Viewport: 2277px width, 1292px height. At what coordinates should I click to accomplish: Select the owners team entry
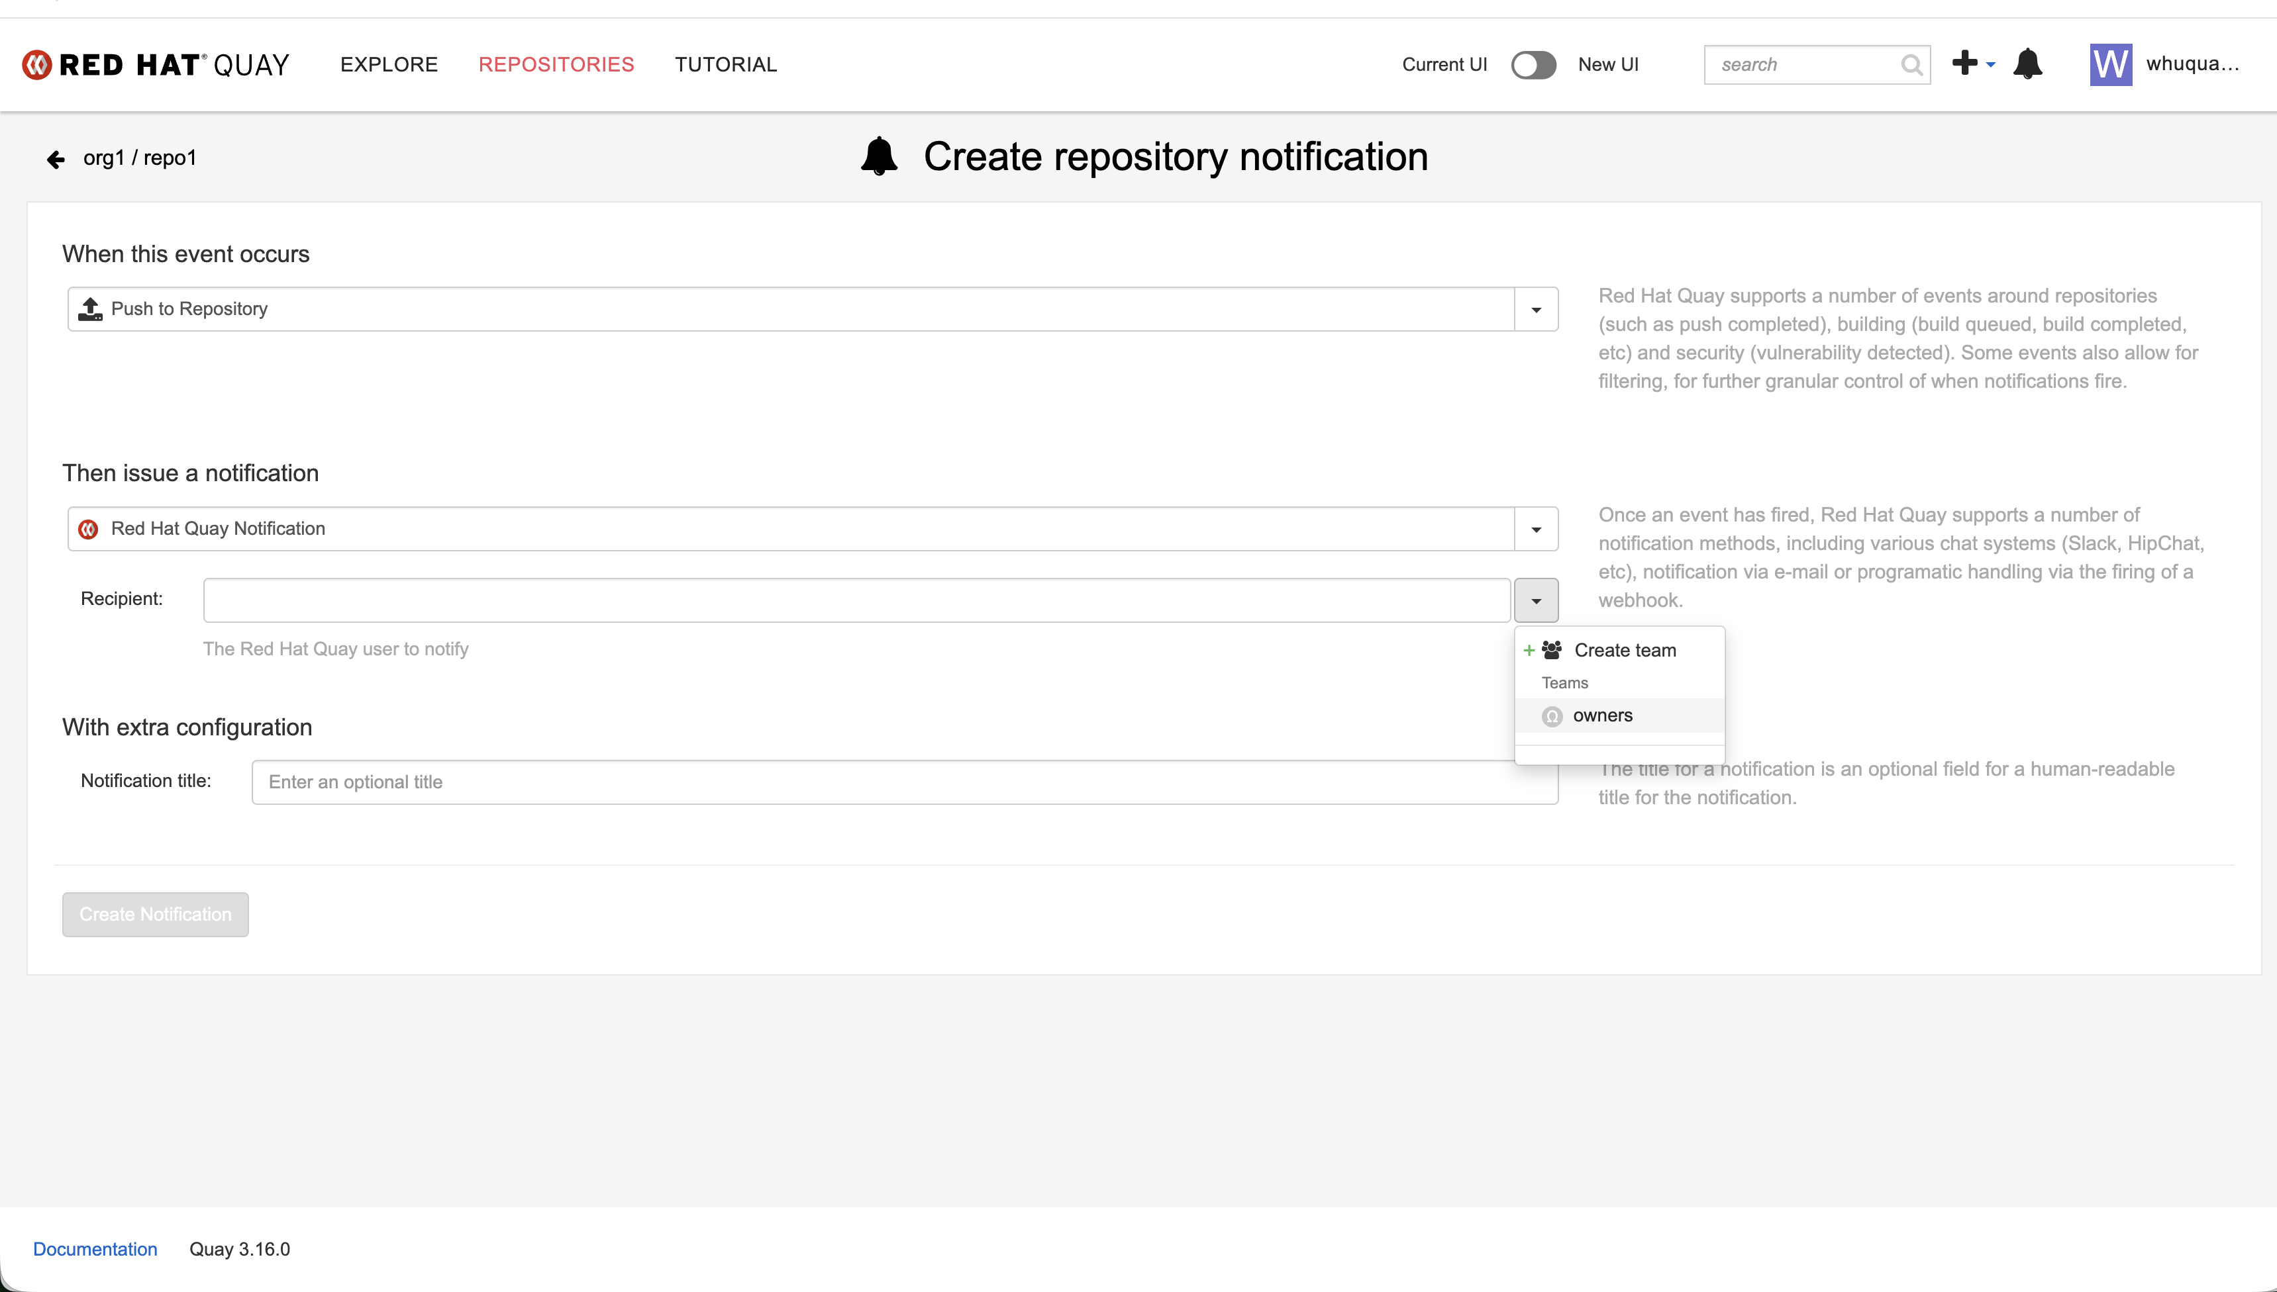[x=1602, y=716]
